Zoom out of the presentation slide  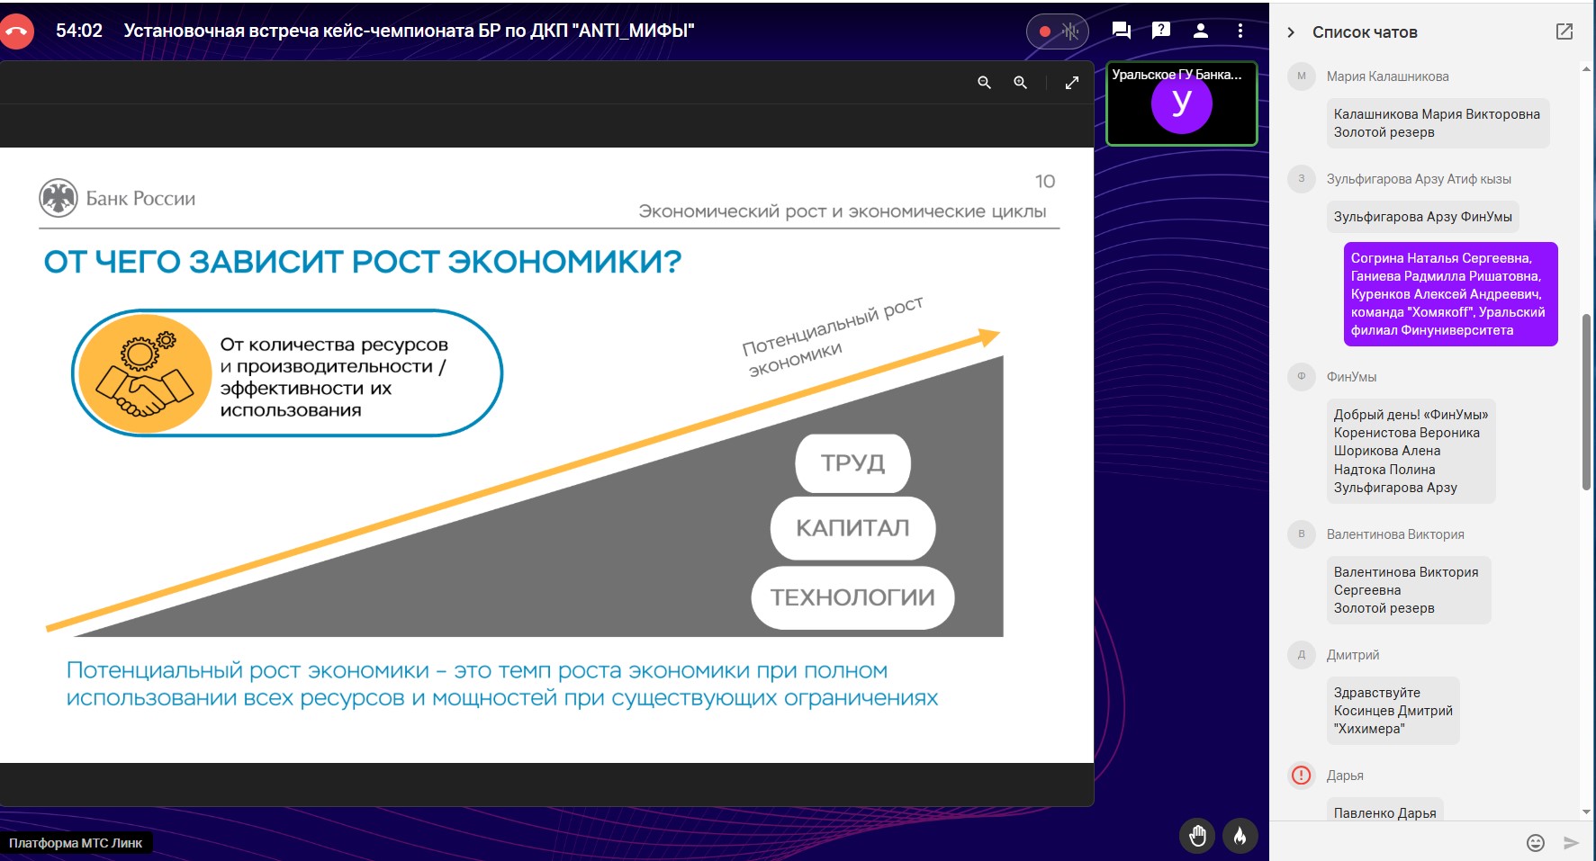point(984,83)
